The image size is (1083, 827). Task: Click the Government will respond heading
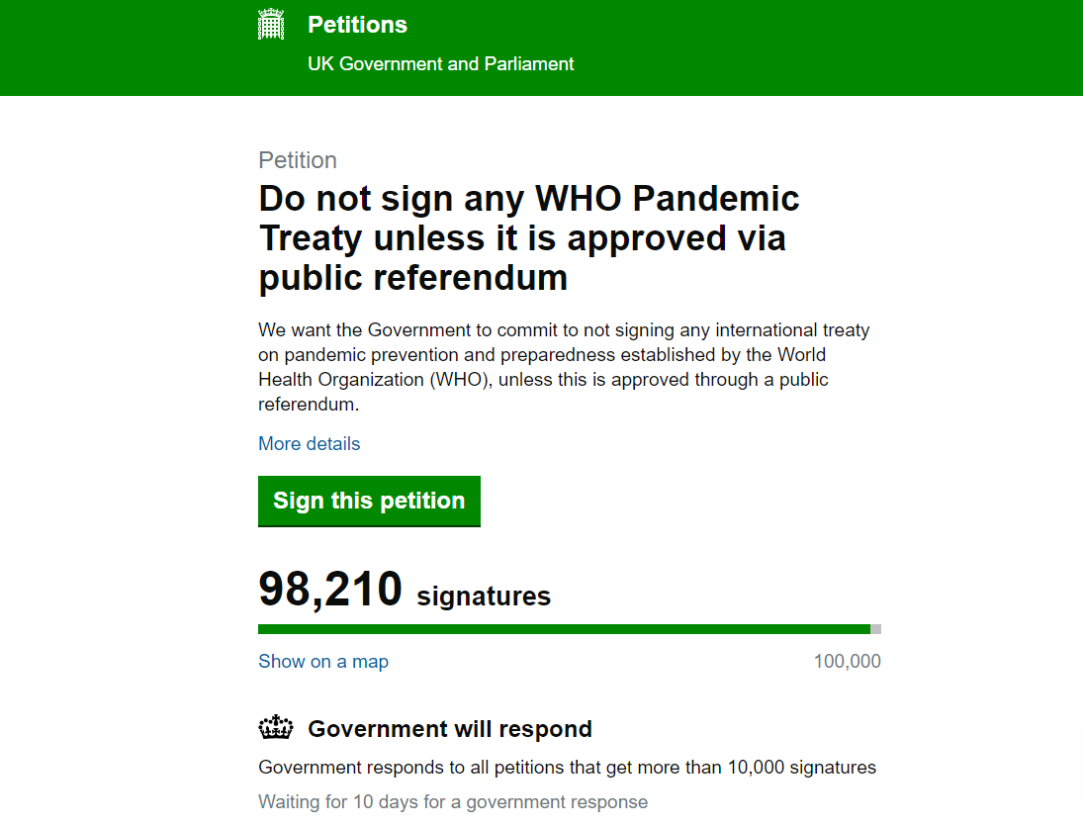click(x=450, y=730)
